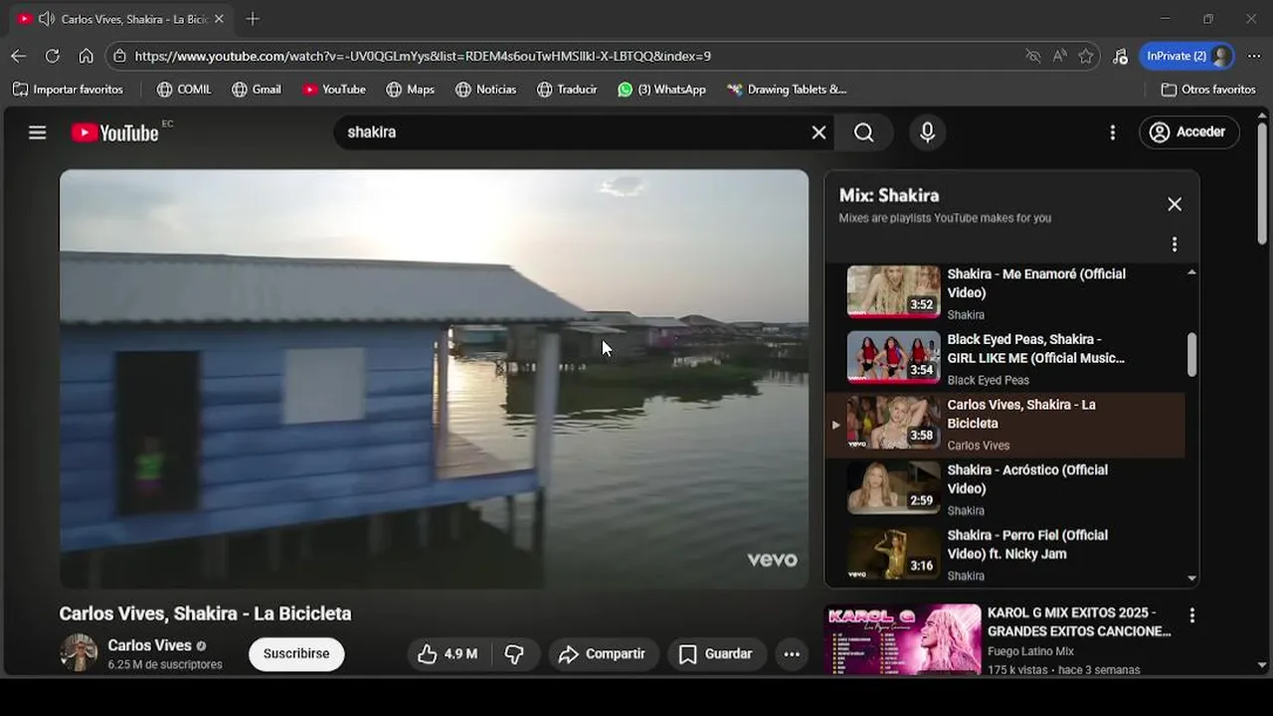Click the search magnifier button

pos(864,132)
